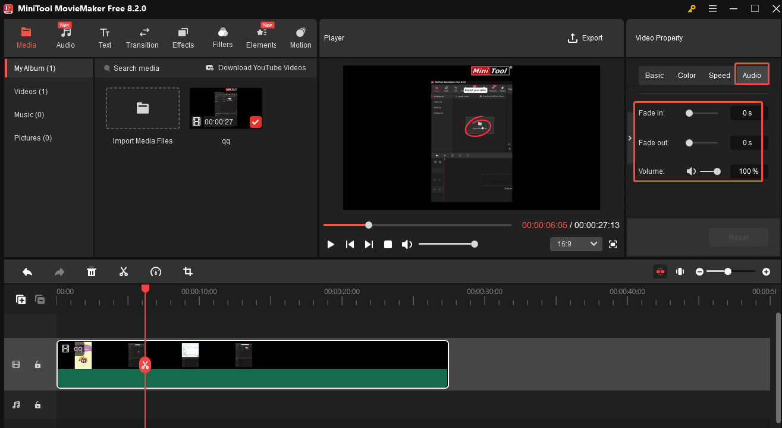
Task: Click the Reset button
Action: pyautogui.click(x=739, y=238)
